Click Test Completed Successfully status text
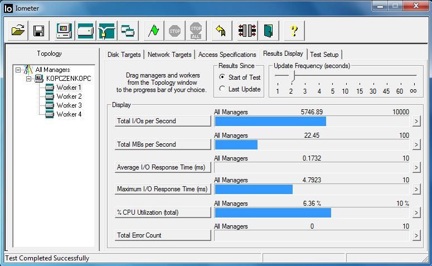The height and width of the screenshot is (266, 432). tap(47, 258)
